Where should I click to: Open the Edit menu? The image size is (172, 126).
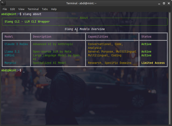pyautogui.click(x=13, y=9)
